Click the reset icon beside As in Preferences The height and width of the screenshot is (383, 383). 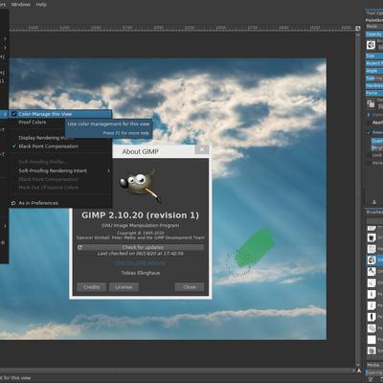[x=13, y=203]
